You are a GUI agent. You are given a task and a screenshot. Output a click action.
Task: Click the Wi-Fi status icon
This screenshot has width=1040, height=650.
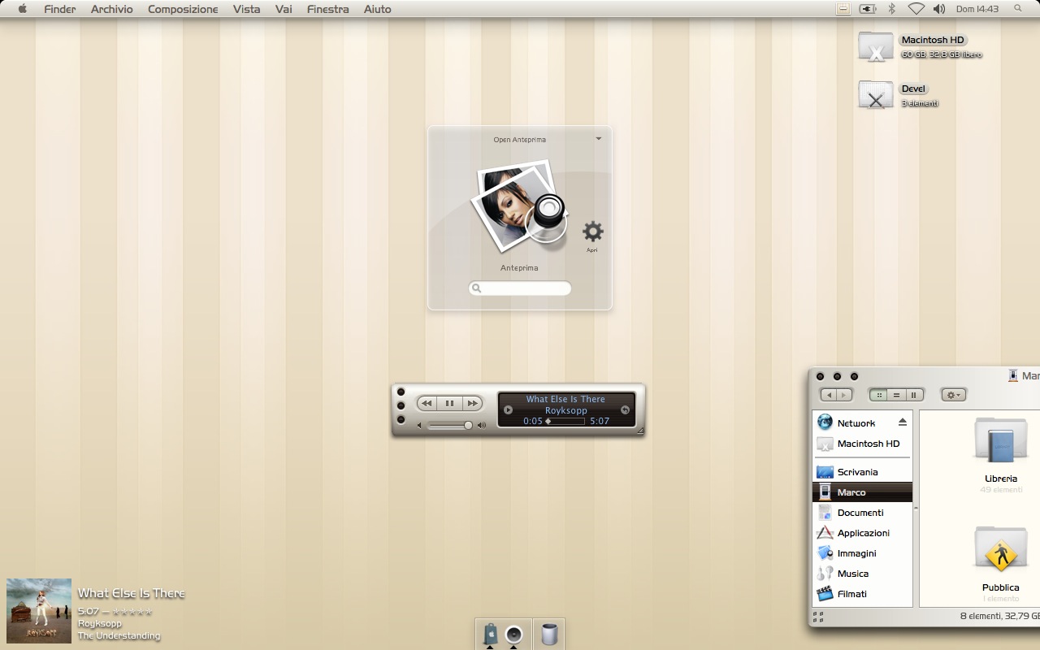[x=916, y=9]
